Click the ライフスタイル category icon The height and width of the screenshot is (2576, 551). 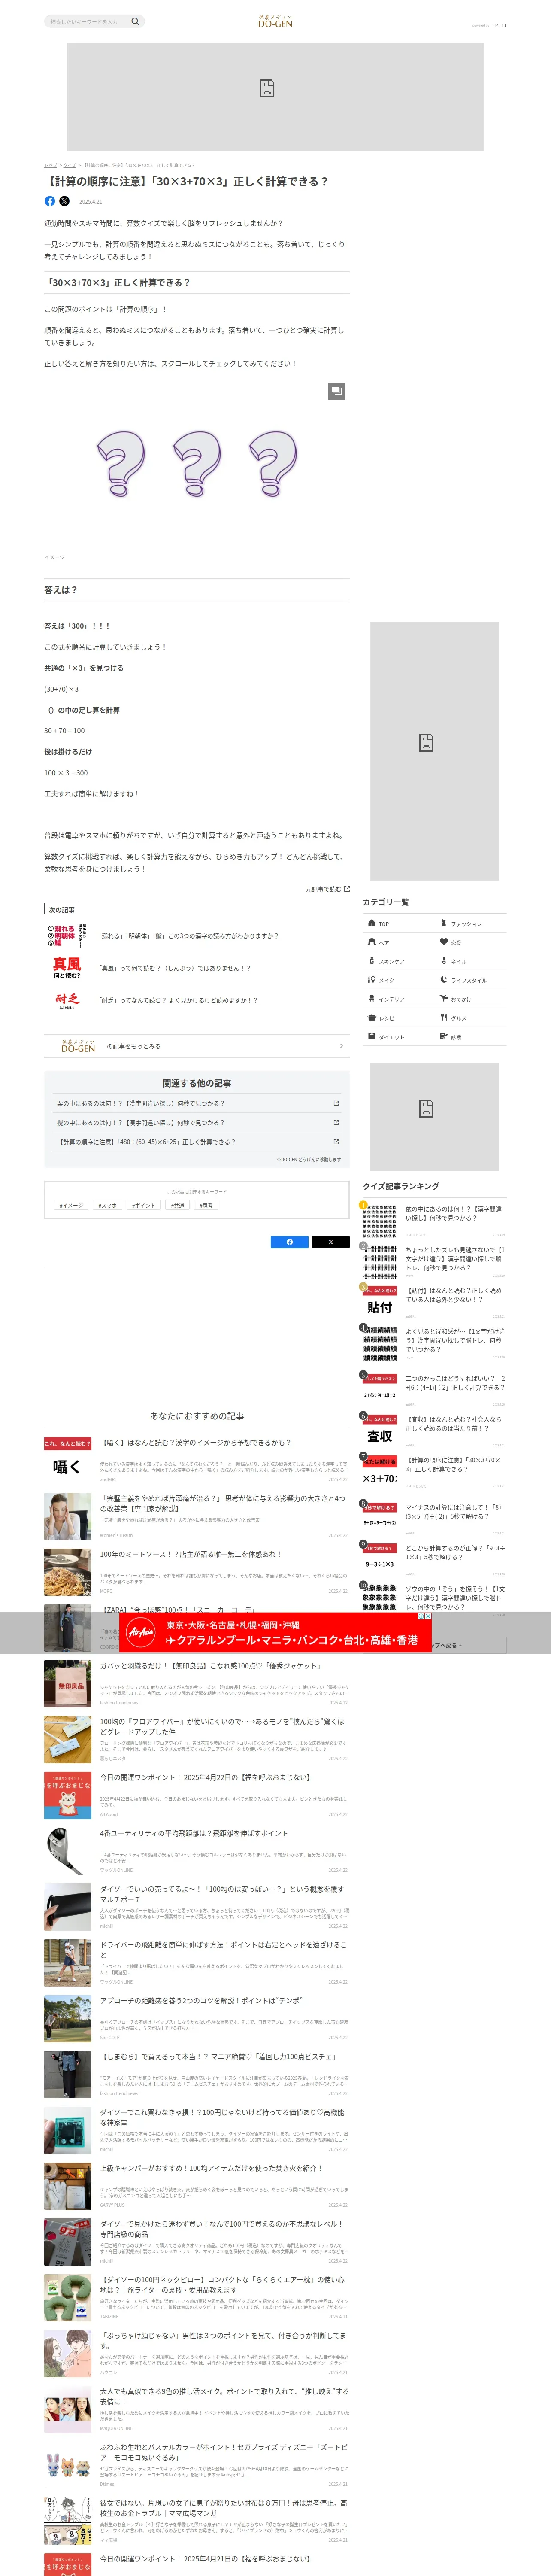(444, 980)
